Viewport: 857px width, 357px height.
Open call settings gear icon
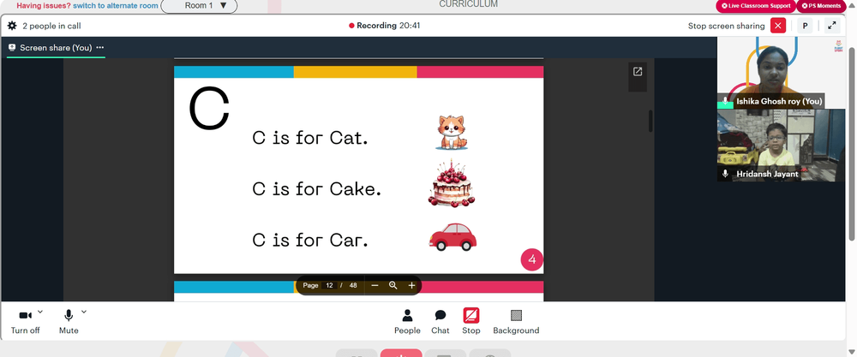click(12, 26)
